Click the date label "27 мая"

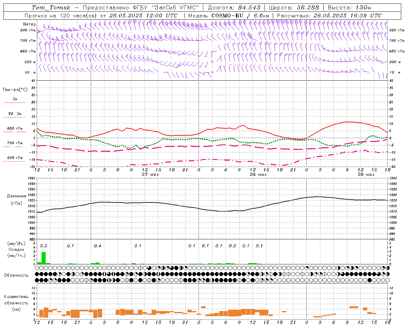(x=150, y=175)
